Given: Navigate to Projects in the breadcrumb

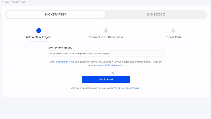Looking at the screenshot, I should [x=5, y=2].
